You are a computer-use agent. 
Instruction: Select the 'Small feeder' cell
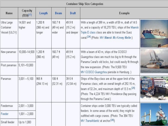[x=9, y=122]
